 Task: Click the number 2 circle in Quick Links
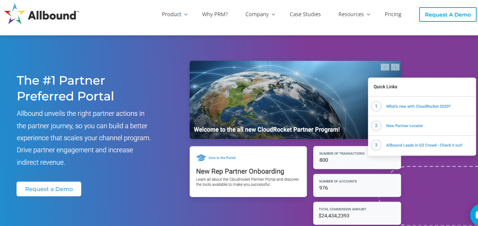376,126
